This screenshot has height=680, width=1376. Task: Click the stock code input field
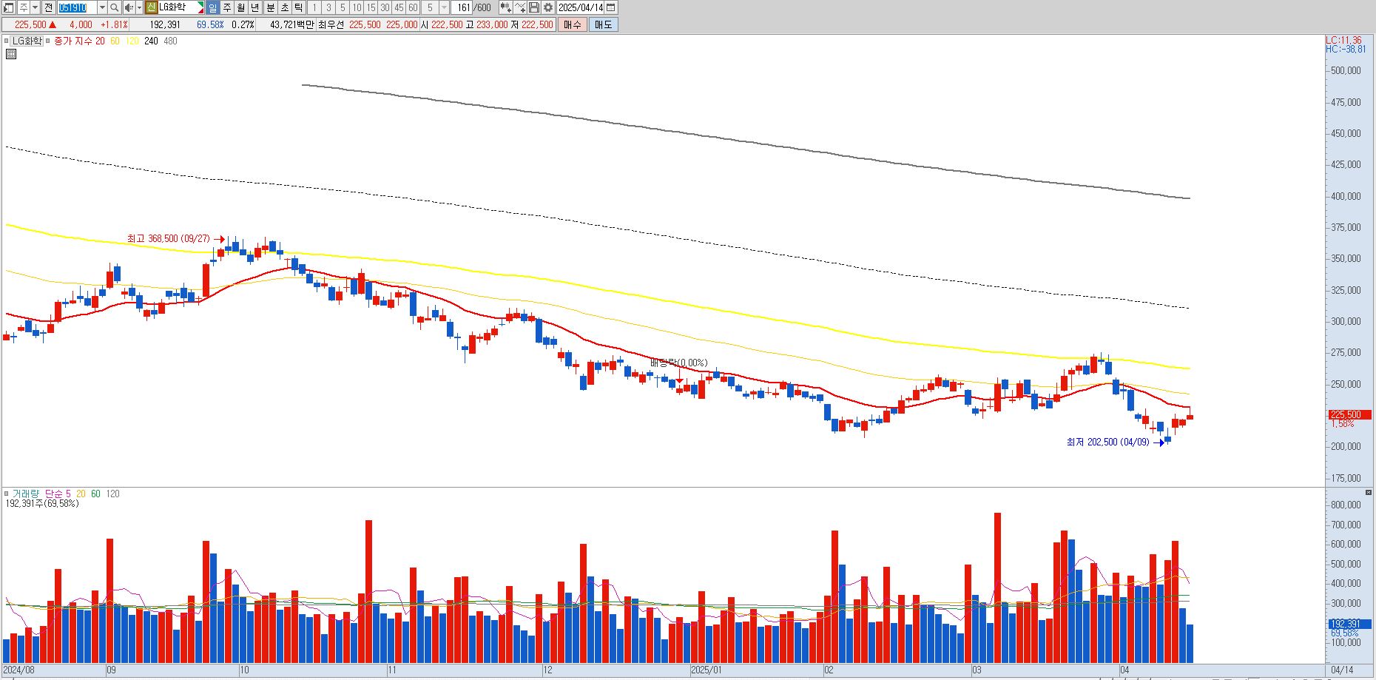(77, 7)
